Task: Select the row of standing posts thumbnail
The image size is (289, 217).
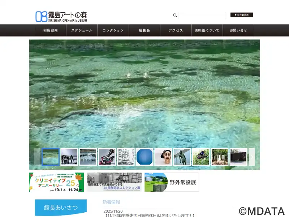Action: pos(88,157)
